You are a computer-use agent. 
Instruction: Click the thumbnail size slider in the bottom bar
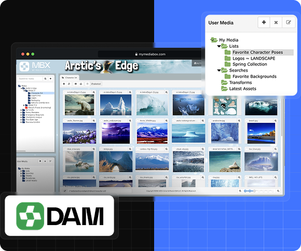point(259,191)
